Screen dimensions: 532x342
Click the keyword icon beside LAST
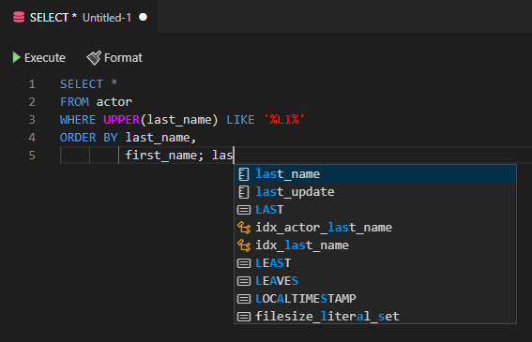(x=244, y=210)
